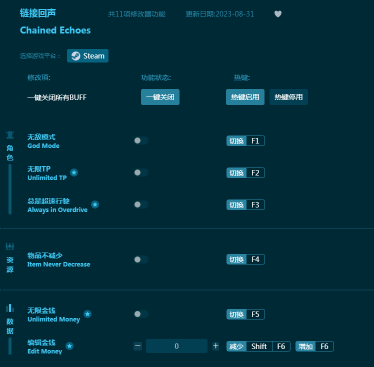
Task: Click the data section bar chart icon
Action: tap(10, 308)
